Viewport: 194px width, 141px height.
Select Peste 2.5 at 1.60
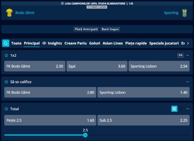[x=50, y=120]
